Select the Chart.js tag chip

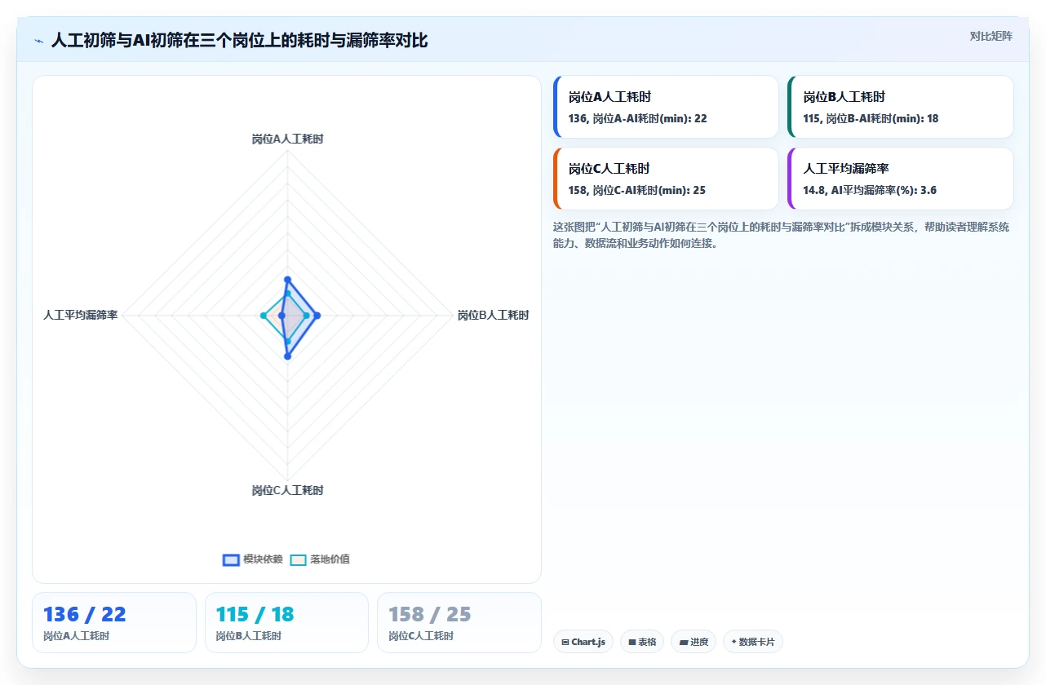[x=583, y=642]
